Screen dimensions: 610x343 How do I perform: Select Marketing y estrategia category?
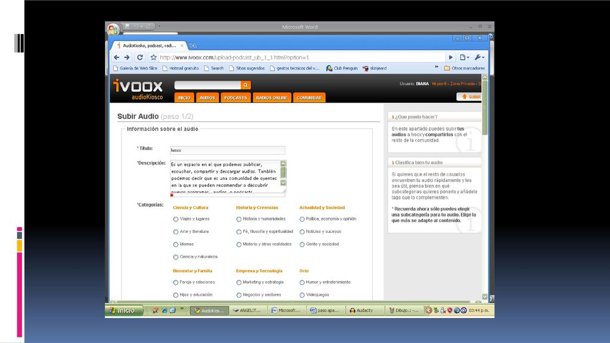pos(239,283)
